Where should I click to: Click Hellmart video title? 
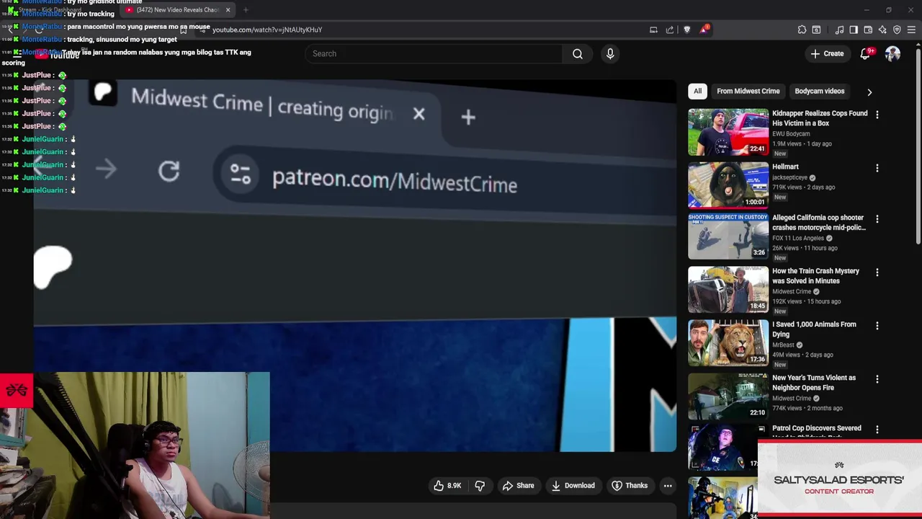click(785, 167)
